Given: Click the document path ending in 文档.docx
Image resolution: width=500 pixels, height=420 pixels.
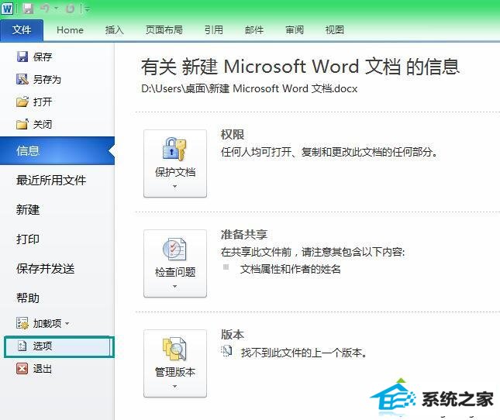Looking at the screenshot, I should tap(250, 88).
